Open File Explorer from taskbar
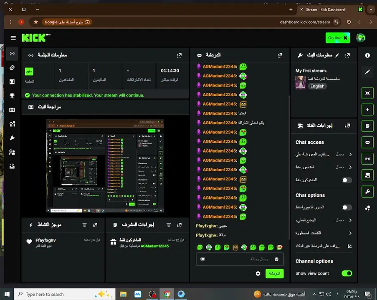The width and height of the screenshot is (377, 300). (x=123, y=294)
